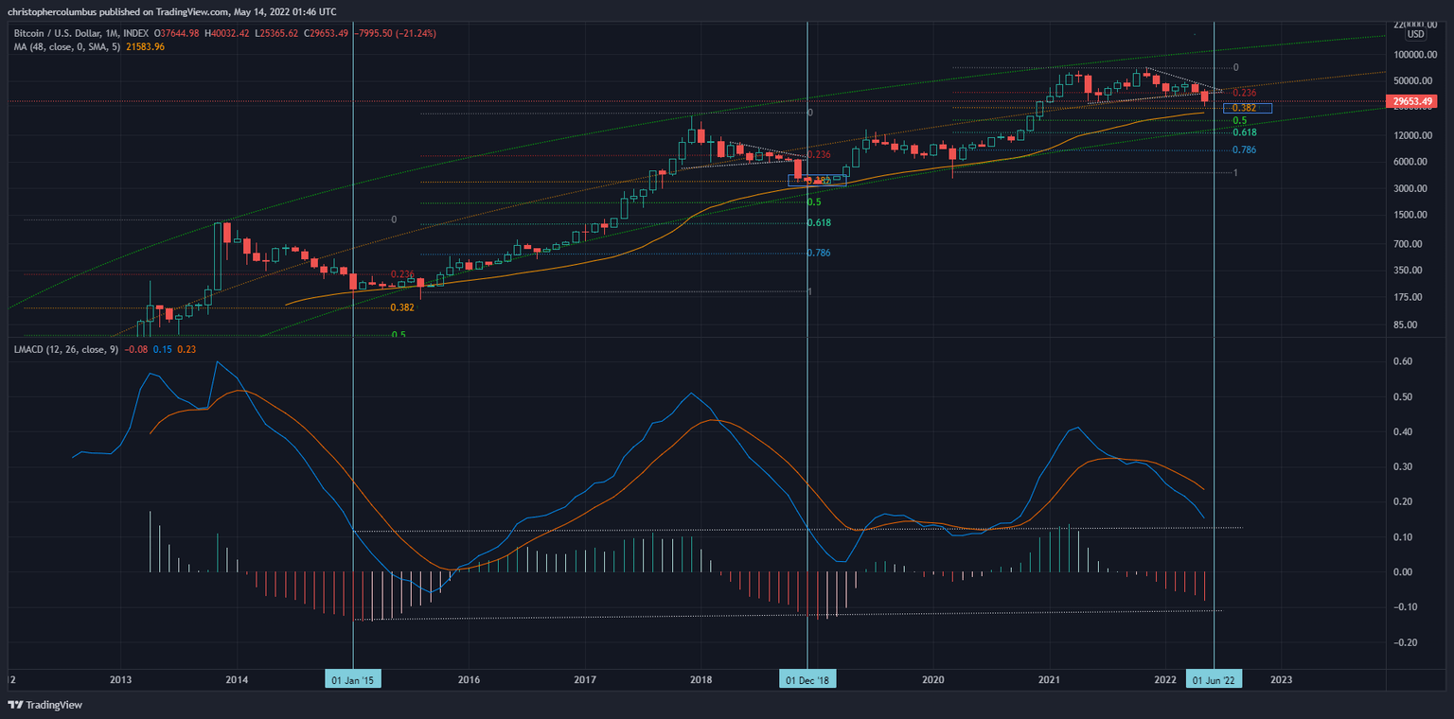1454x719 pixels.
Task: Click the 2023 label on the time axis
Action: click(1283, 679)
